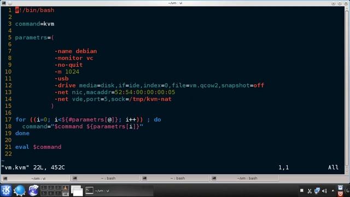This screenshot has height=197, width=350.
Task: Click line number 22 in the gutter
Action: point(8,154)
